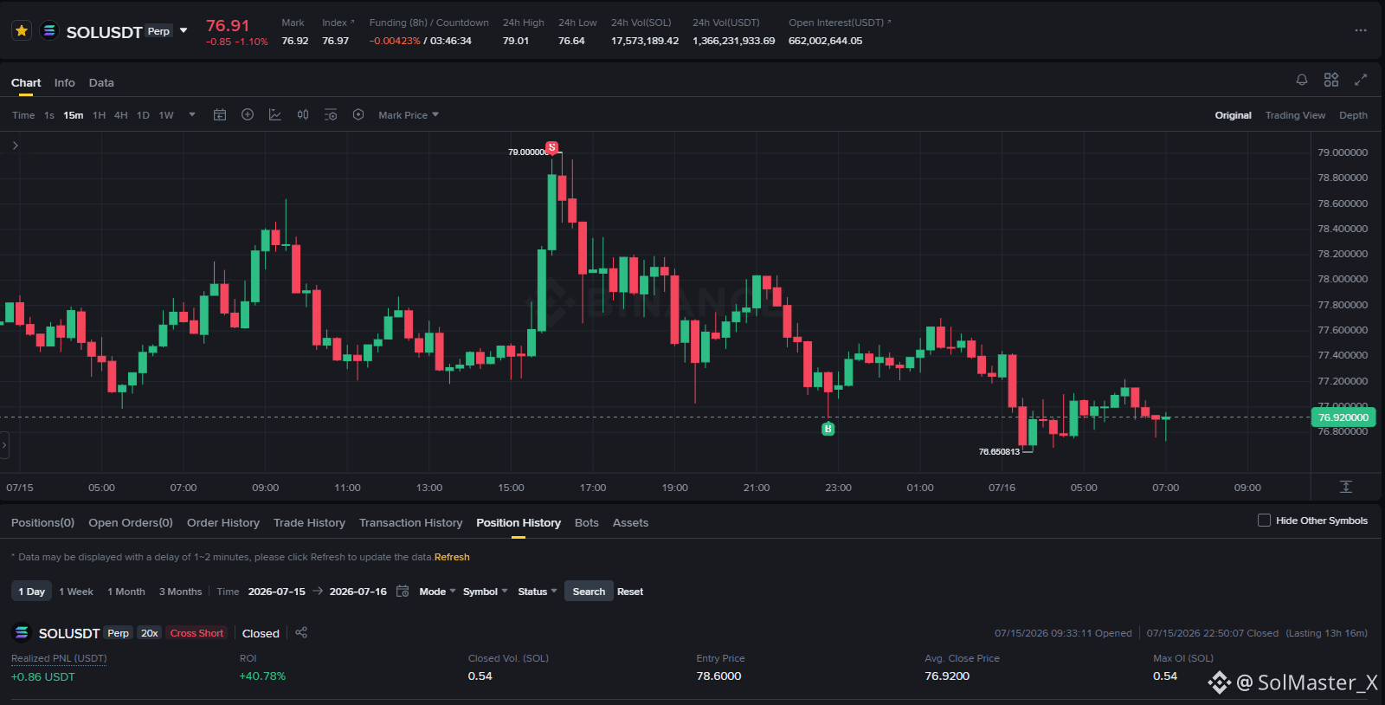Open the Assets tab
Viewport: 1385px width, 705px height.
click(x=630, y=523)
